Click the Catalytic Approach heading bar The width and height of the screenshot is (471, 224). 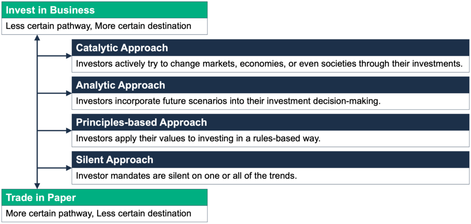click(270, 48)
